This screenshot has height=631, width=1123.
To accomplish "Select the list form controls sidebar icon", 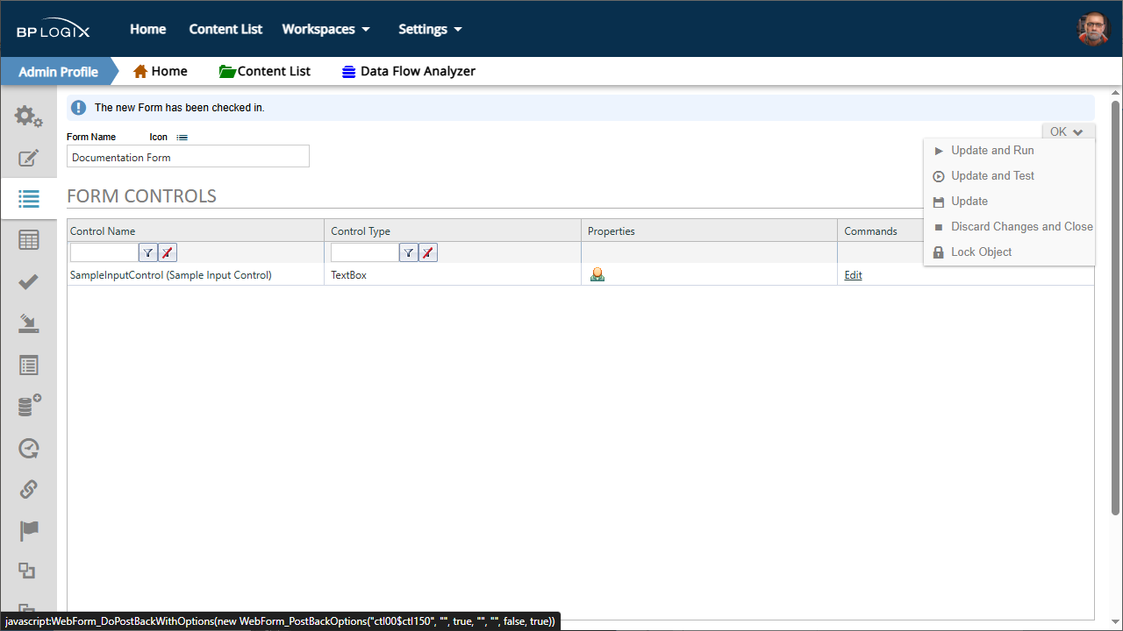I will [x=28, y=199].
